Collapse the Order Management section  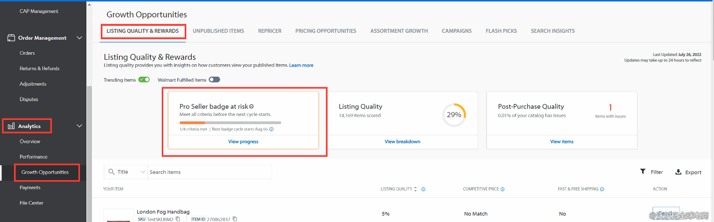79,38
